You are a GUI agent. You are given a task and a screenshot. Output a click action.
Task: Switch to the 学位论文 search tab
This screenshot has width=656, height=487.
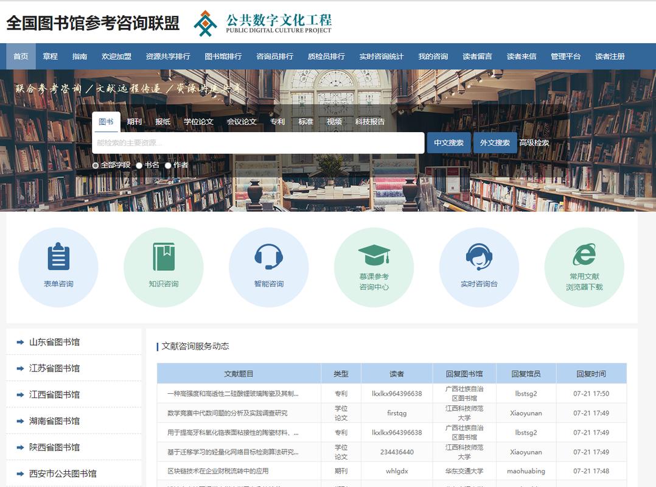tap(198, 122)
